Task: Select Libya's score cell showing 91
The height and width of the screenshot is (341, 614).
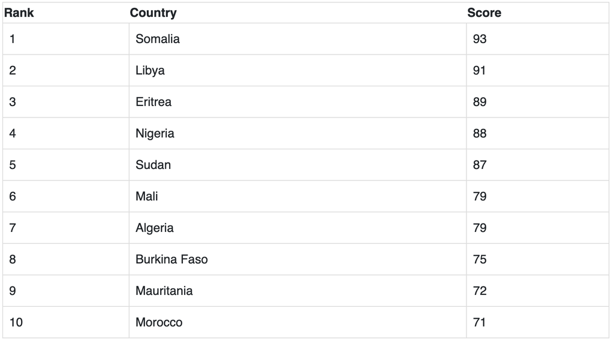Action: 480,71
